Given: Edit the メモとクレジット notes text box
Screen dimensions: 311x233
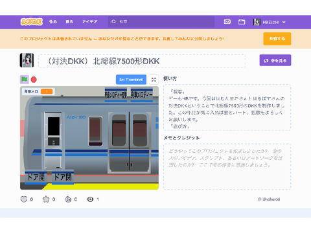Looking at the screenshot, I should click(227, 166).
